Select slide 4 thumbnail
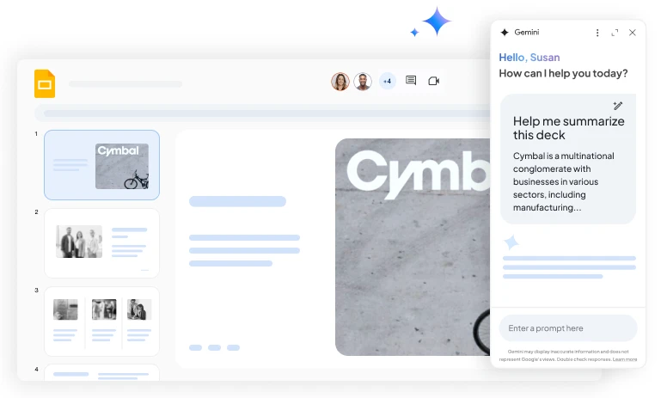This screenshot has height=398, width=667. [x=101, y=372]
